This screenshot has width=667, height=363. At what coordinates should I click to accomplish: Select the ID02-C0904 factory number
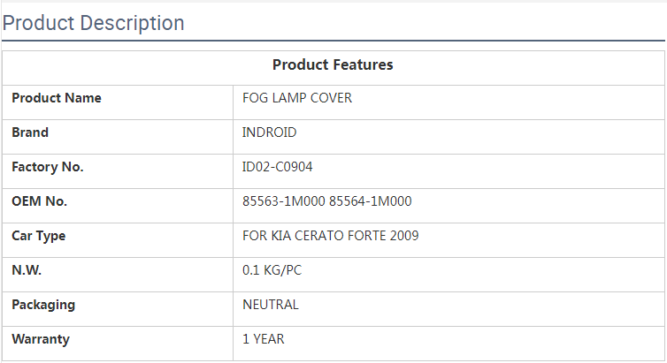point(278,167)
